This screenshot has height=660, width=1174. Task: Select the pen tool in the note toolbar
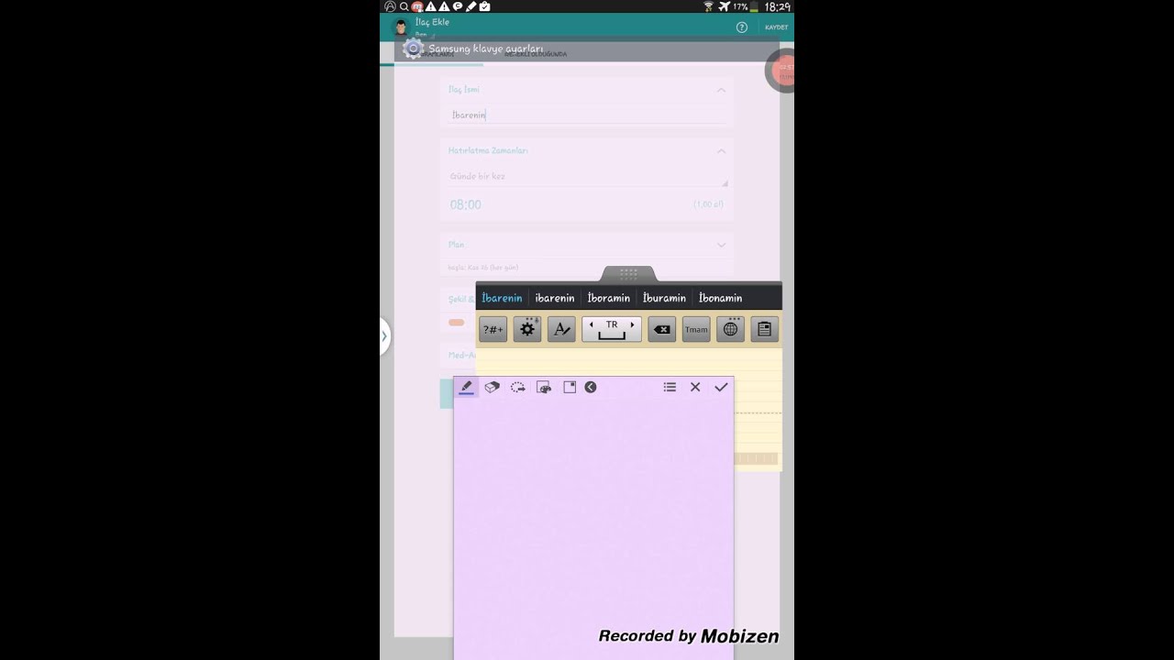tap(466, 387)
